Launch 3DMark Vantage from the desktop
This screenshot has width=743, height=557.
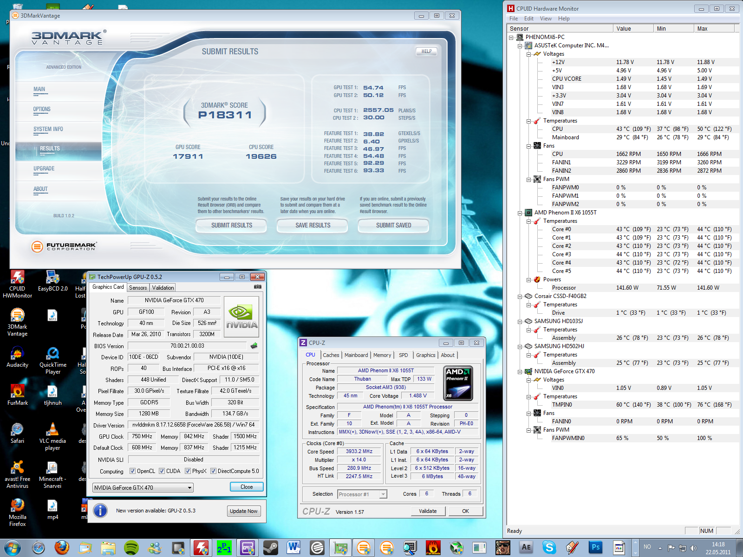pyautogui.click(x=17, y=322)
